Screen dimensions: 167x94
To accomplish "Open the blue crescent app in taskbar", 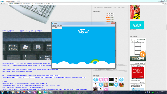I will [x=29, y=92].
